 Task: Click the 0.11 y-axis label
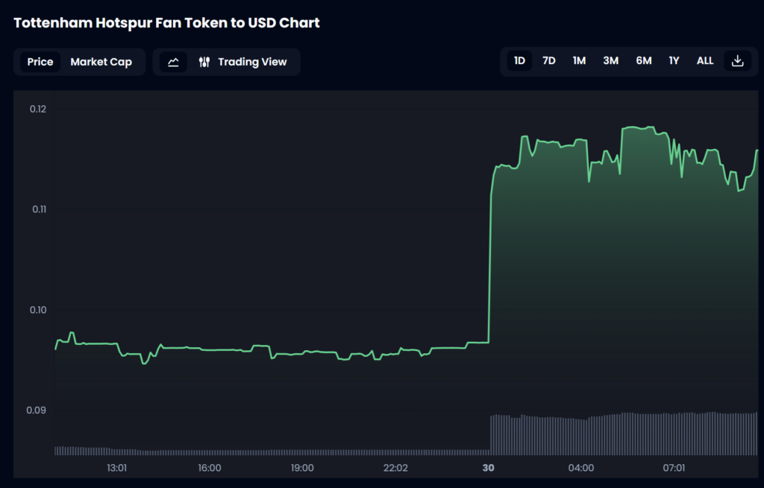click(39, 209)
